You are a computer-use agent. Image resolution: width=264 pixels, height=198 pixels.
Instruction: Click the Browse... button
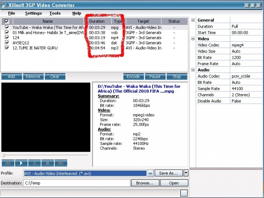(145, 183)
